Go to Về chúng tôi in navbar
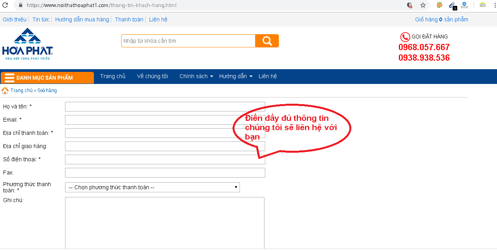The image size is (497, 251). [x=152, y=77]
